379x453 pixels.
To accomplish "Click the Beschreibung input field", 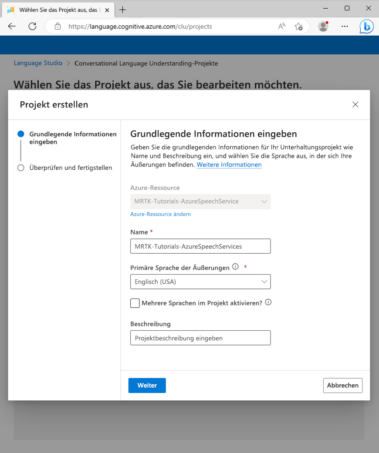I will pyautogui.click(x=200, y=338).
